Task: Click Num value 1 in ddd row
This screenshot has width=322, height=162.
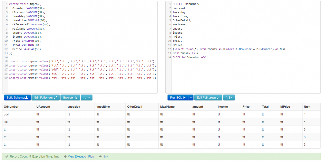Action: pyautogui.click(x=311, y=114)
